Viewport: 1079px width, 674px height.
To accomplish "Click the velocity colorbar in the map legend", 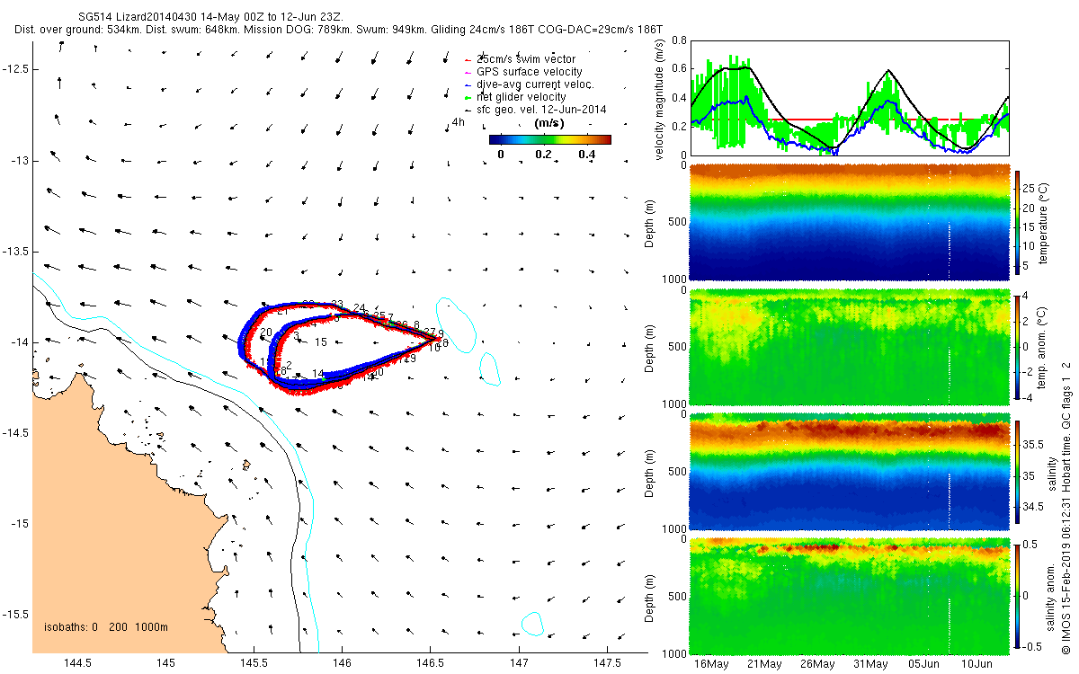I will tap(550, 139).
